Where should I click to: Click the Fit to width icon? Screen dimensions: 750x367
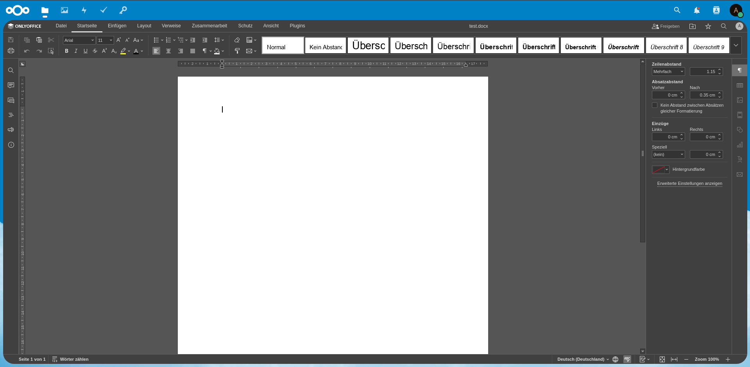click(x=674, y=359)
